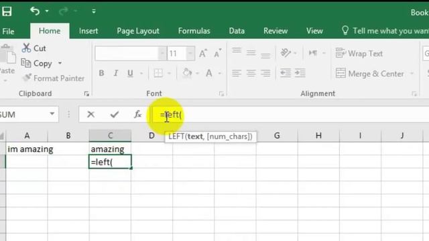Select column A header
The height and width of the screenshot is (241, 429).
click(x=27, y=135)
